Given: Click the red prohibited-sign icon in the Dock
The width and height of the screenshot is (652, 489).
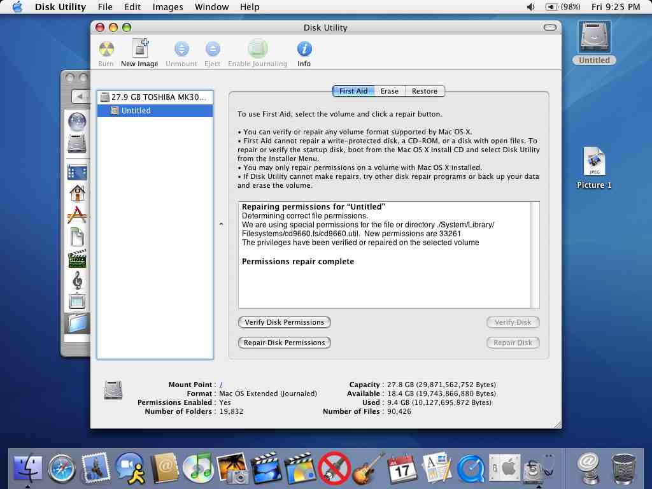Looking at the screenshot, I should 334,469.
